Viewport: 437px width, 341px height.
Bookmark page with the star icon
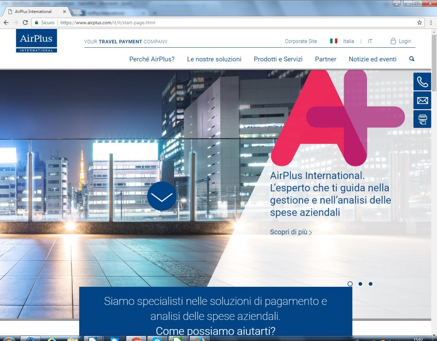coord(420,23)
